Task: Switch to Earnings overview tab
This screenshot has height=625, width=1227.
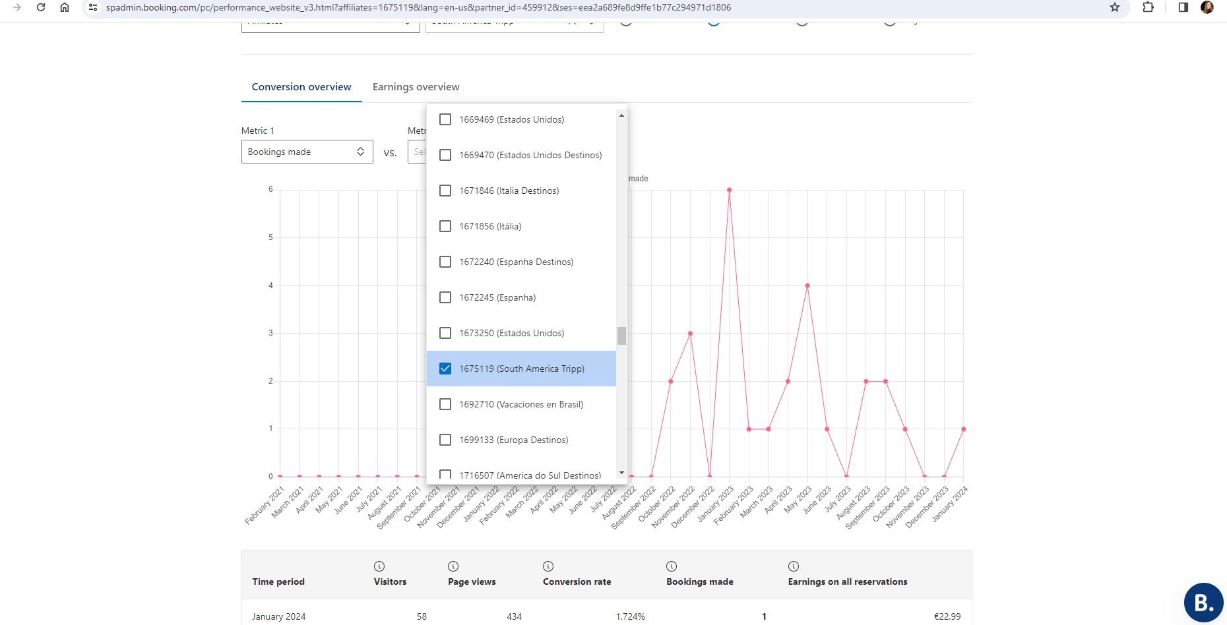Action: 416,87
